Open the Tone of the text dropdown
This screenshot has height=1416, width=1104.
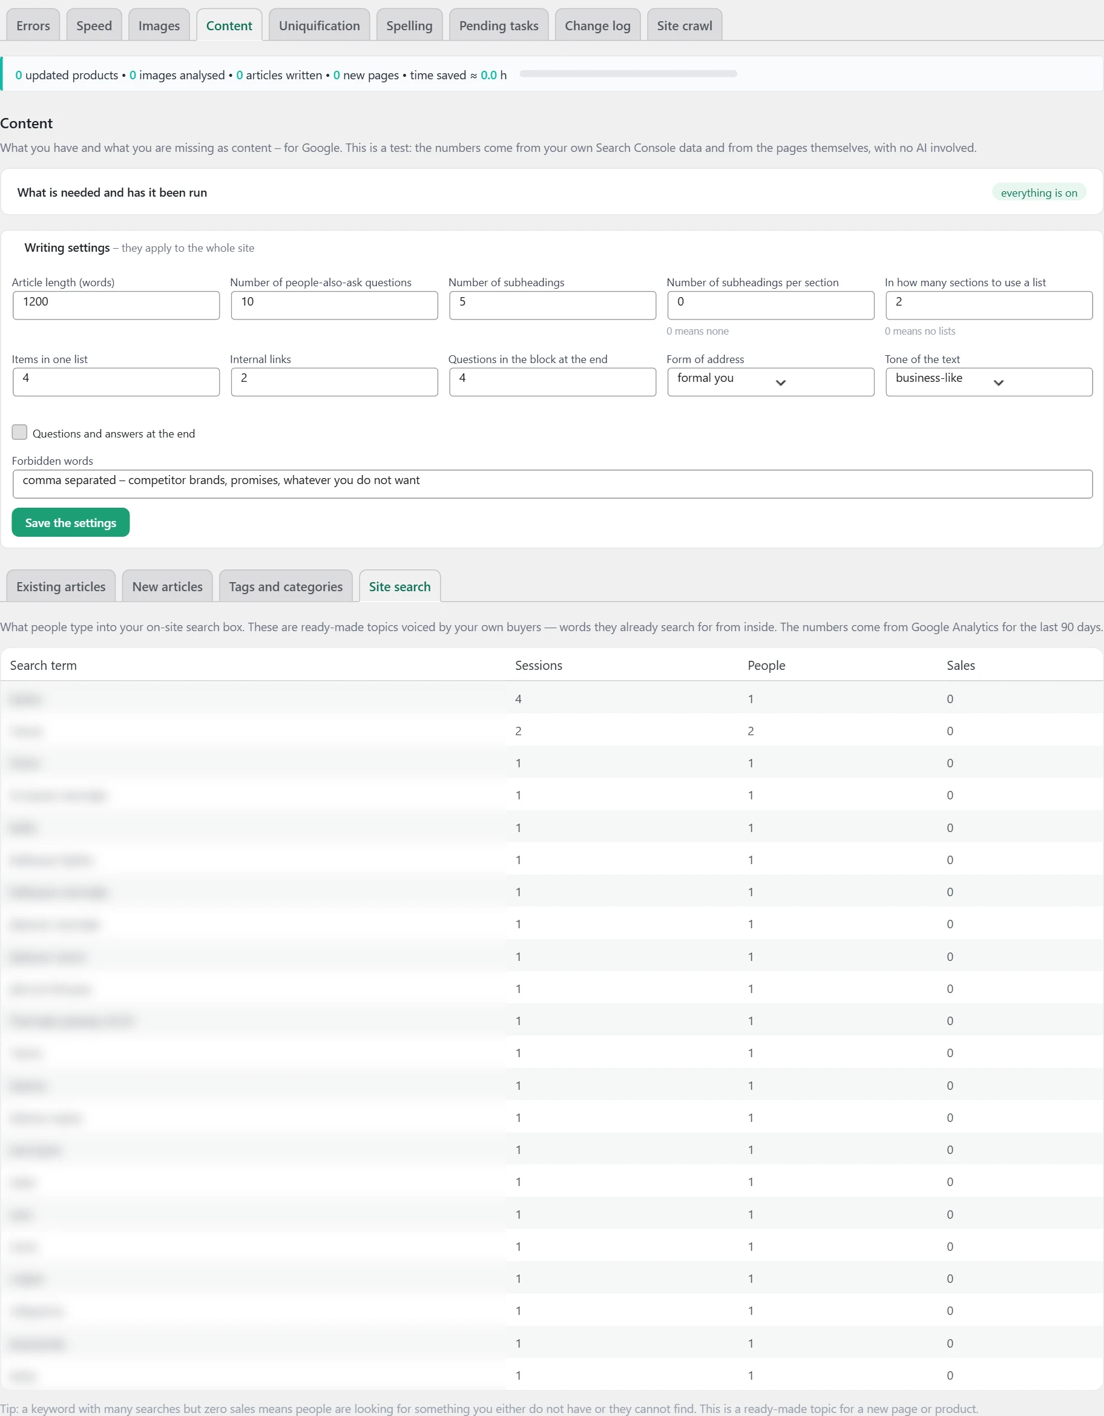[989, 382]
